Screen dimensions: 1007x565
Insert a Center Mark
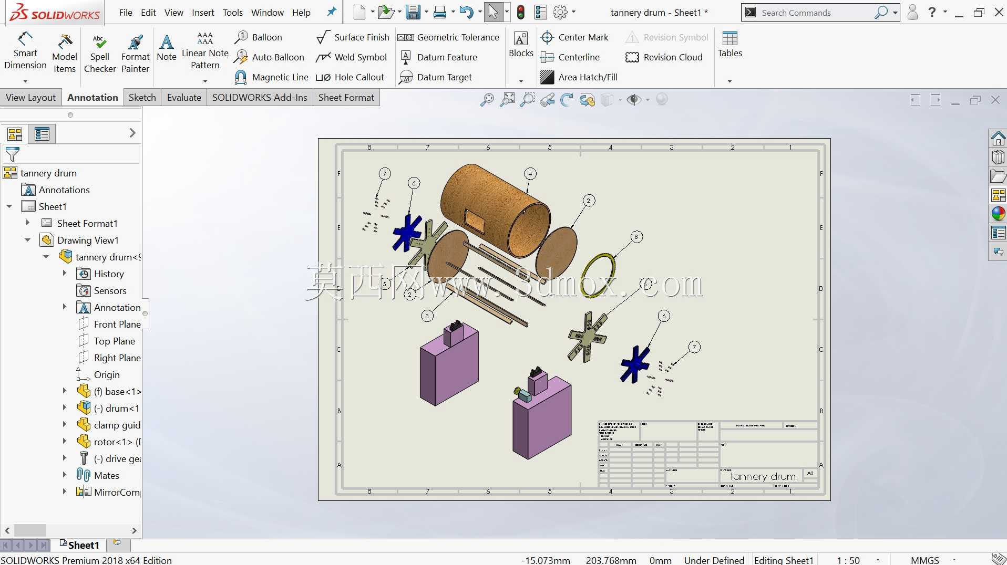(574, 37)
